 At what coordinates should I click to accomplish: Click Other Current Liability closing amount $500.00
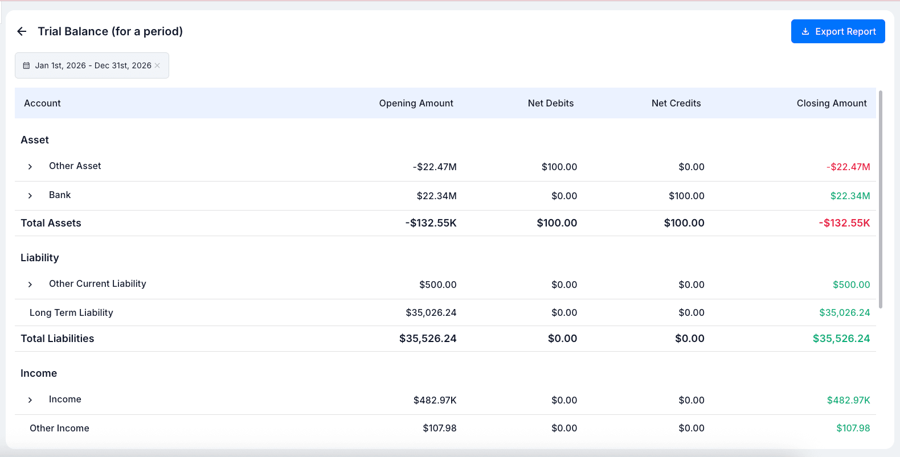point(851,285)
